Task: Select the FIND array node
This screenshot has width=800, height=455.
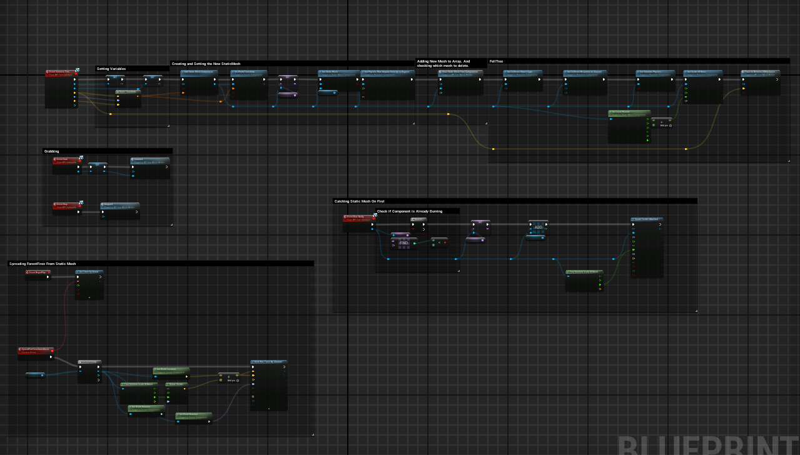Action: [403, 242]
